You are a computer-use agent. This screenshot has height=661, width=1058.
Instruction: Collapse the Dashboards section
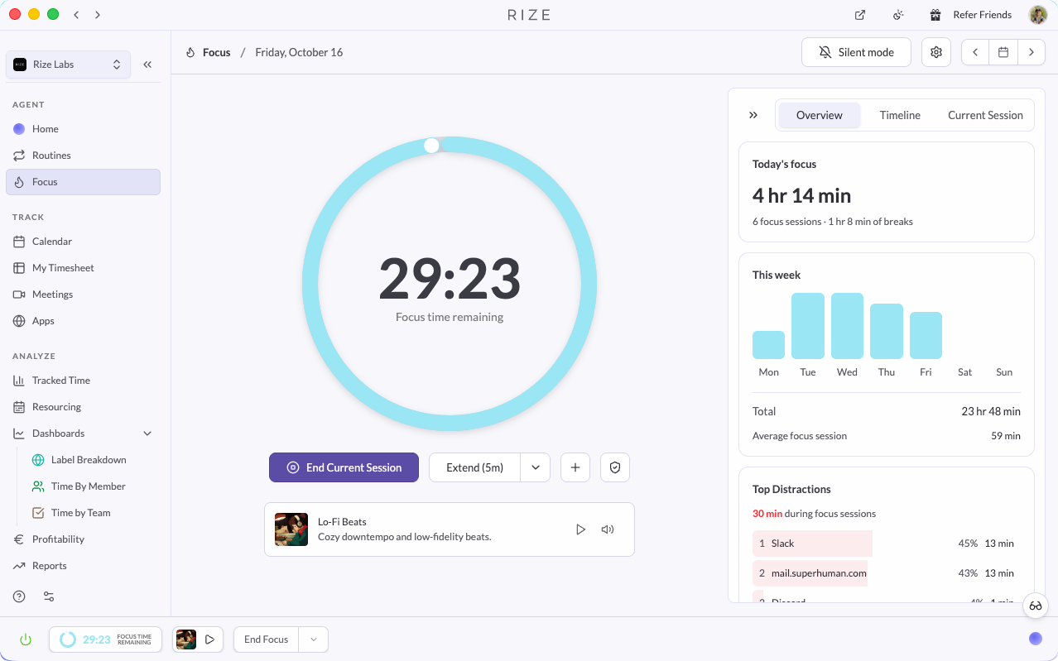147,433
